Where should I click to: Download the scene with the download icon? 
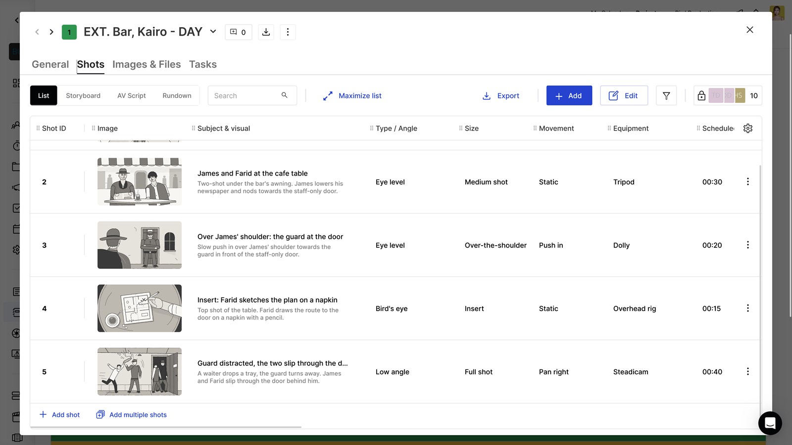tap(266, 32)
